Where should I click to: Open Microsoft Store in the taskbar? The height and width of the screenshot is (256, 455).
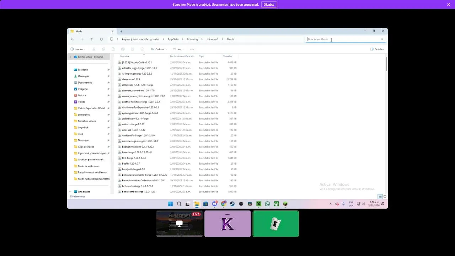[x=205, y=204]
